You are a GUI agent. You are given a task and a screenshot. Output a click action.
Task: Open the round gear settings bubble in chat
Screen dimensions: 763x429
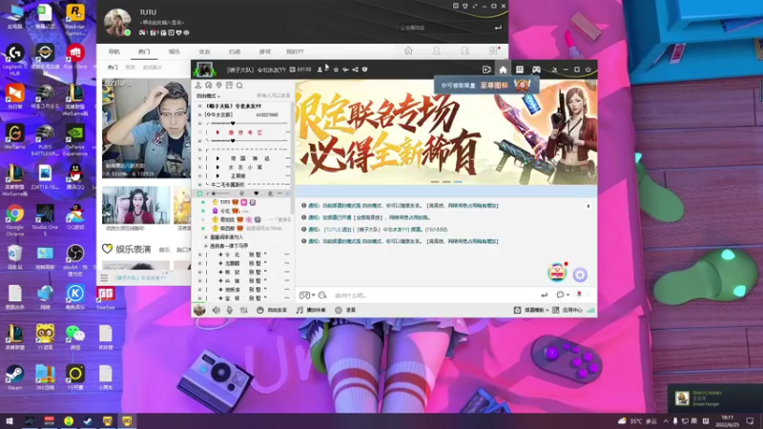(x=580, y=275)
